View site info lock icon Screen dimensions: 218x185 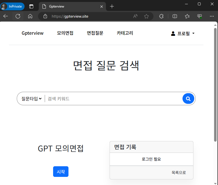click(45, 16)
